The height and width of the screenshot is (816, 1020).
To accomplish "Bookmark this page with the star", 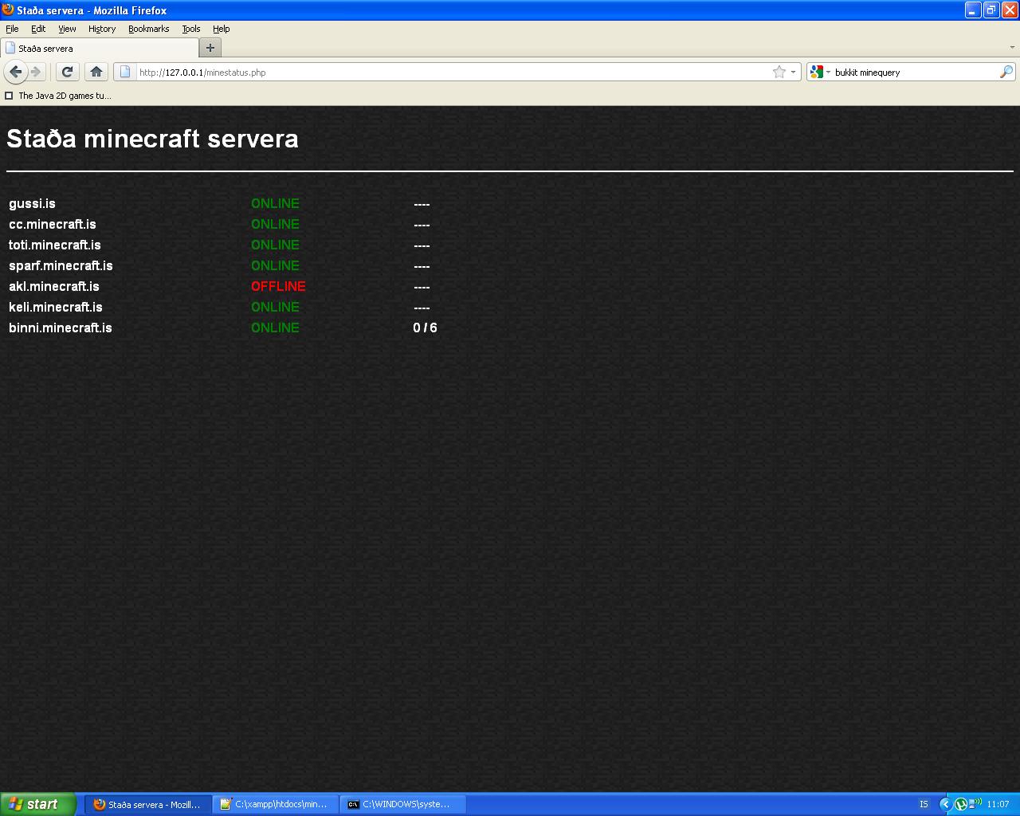I will [779, 72].
